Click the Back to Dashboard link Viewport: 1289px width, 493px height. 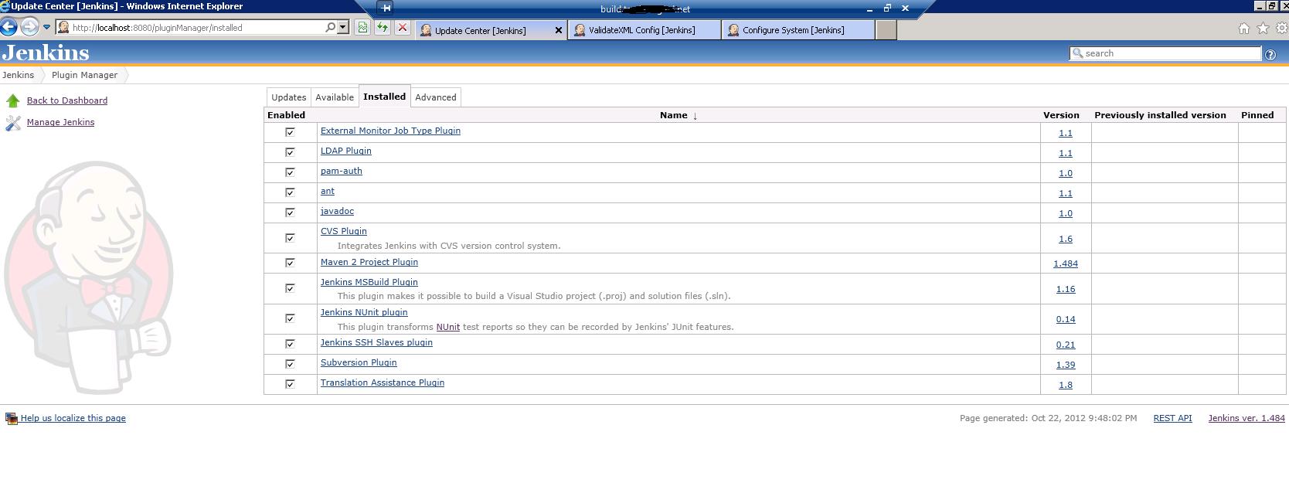(67, 100)
